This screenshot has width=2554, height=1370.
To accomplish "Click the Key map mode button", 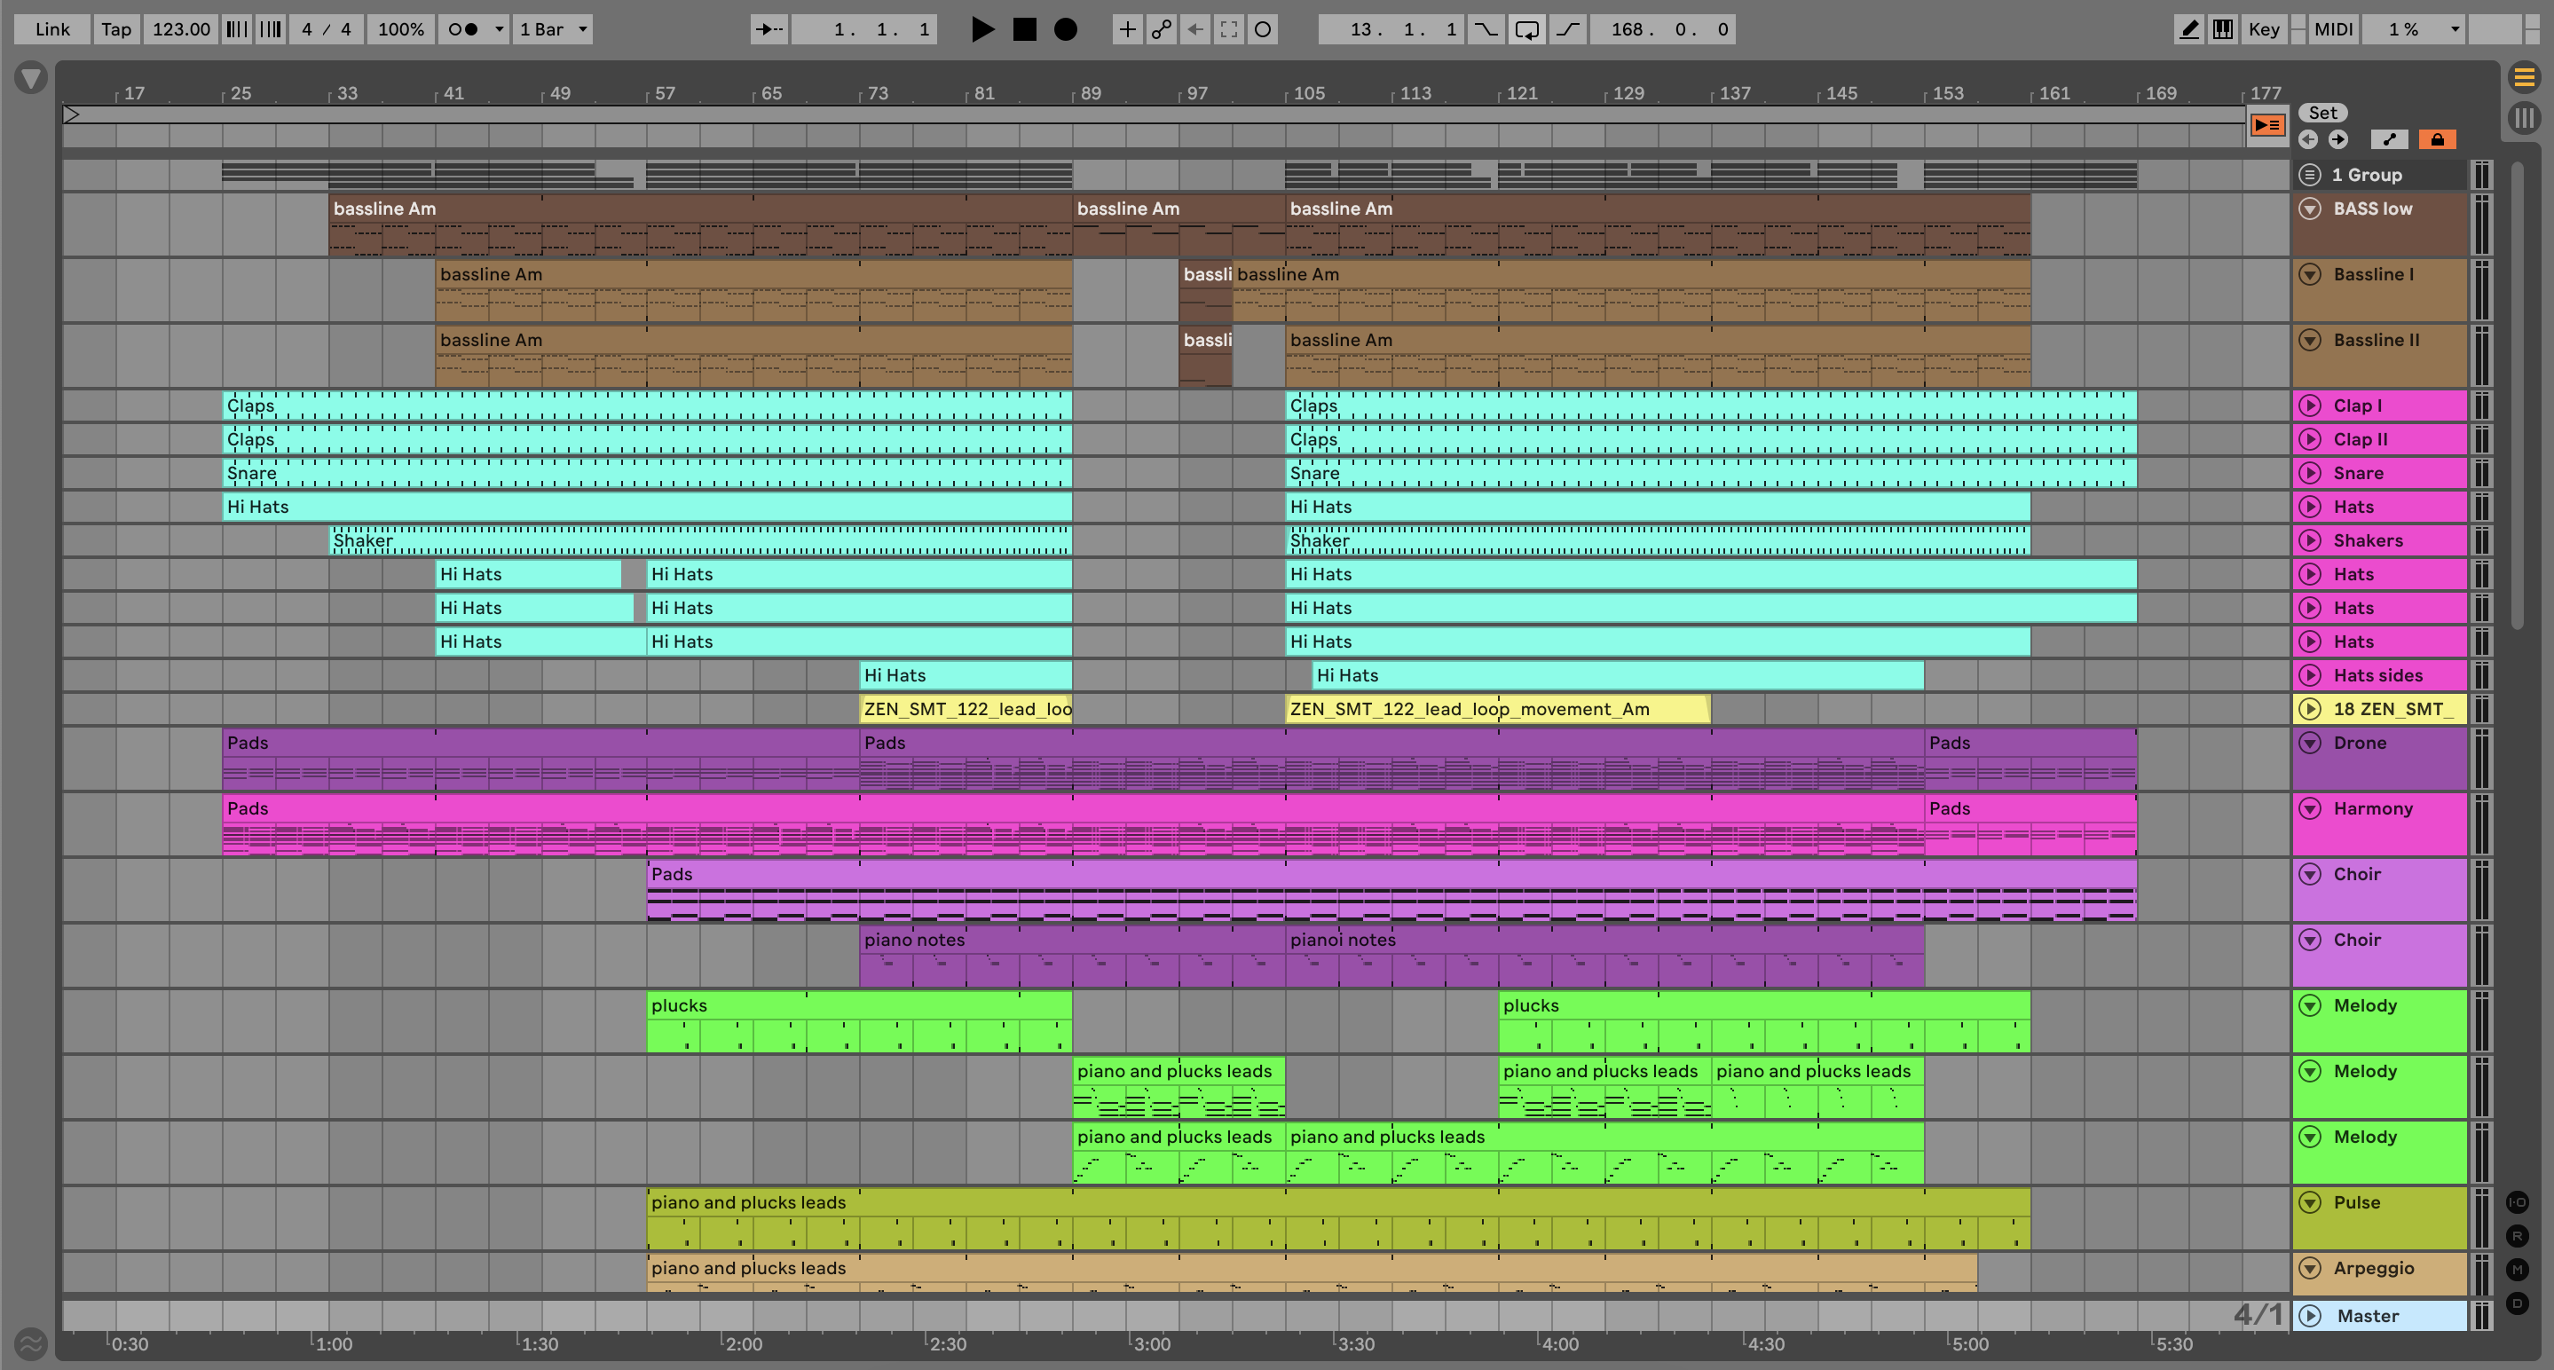I will click(2264, 30).
